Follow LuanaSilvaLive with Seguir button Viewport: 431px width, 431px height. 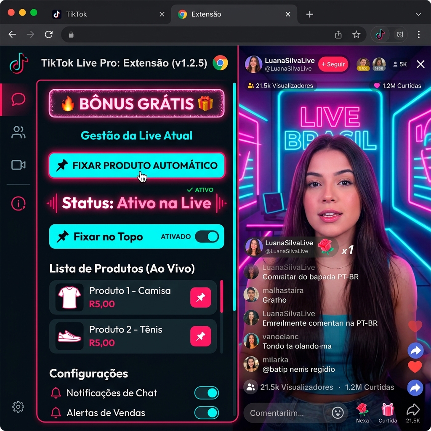pos(333,64)
